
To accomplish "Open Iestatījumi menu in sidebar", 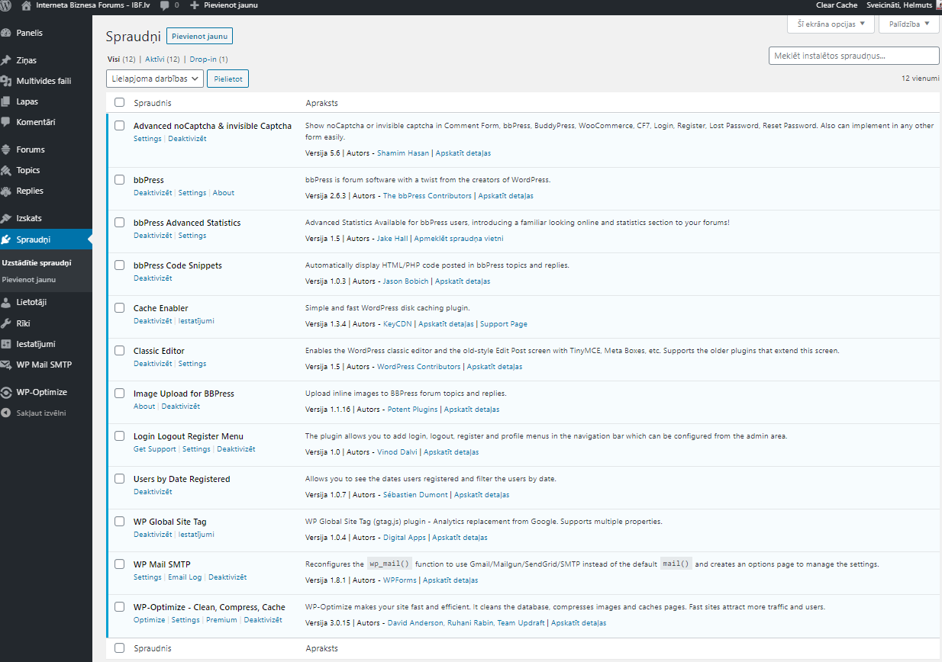I will [x=36, y=344].
